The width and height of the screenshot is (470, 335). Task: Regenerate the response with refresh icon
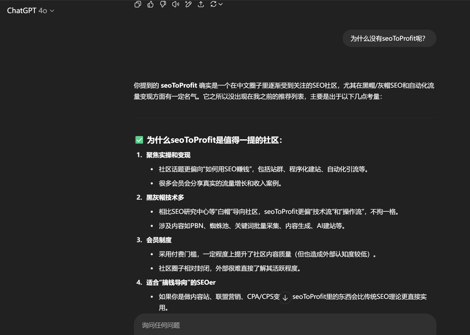click(213, 4)
